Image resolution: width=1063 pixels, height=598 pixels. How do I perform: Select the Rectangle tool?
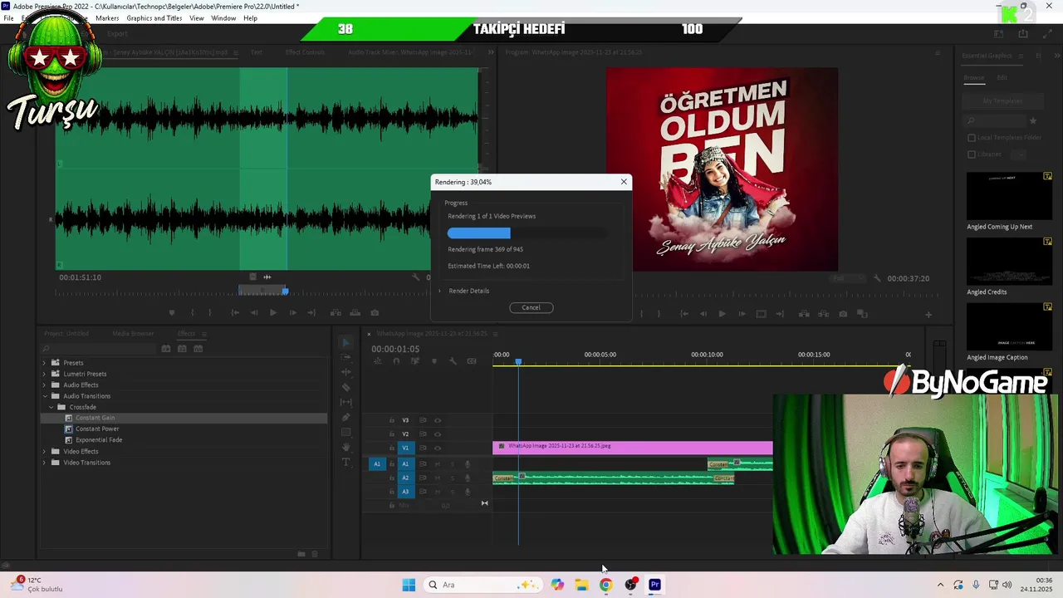[x=346, y=432]
